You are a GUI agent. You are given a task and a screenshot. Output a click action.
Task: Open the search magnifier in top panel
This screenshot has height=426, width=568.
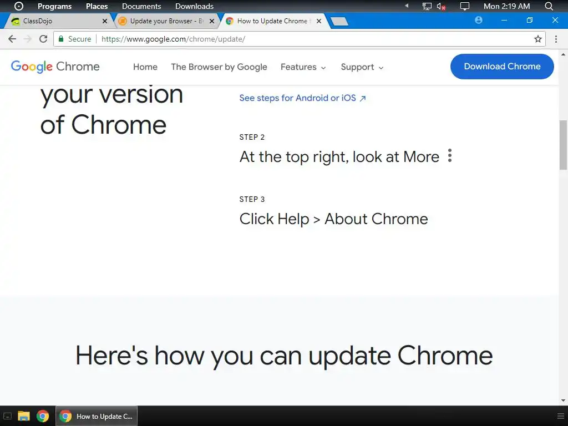[549, 6]
